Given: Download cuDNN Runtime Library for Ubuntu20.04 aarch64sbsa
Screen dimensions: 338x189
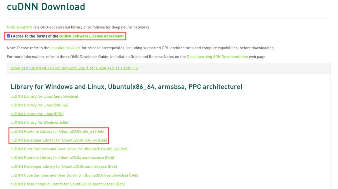Looking at the screenshot, I should [x=62, y=158].
